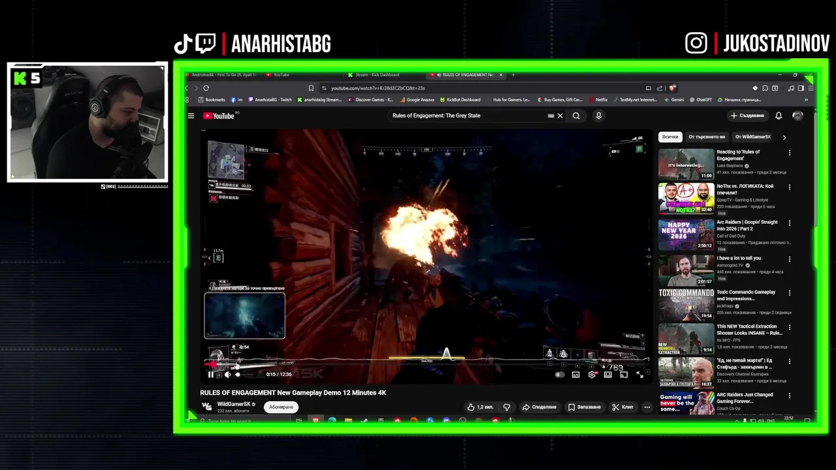The height and width of the screenshot is (470, 836).
Task: Open the YouTube account avatar menu
Action: coord(797,116)
